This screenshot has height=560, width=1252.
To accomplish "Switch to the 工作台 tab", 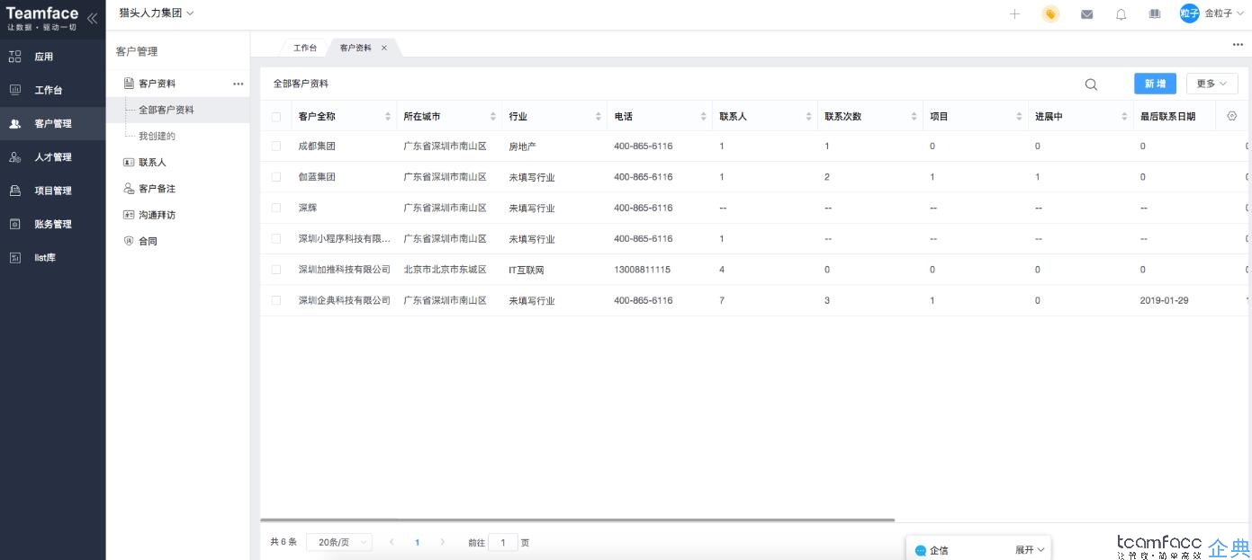I will (305, 48).
